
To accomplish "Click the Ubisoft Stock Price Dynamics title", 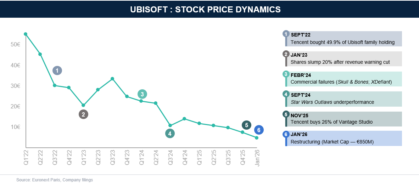I will click(206, 10).
